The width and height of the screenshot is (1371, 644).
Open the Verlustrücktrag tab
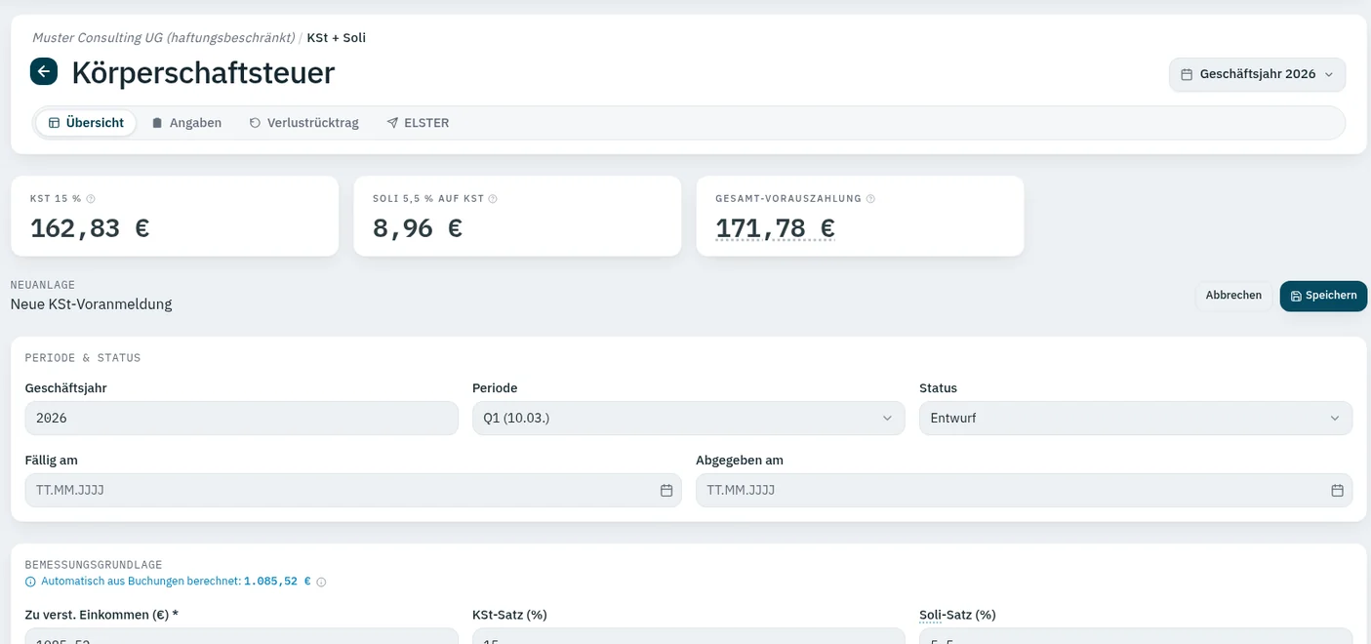[x=304, y=123]
